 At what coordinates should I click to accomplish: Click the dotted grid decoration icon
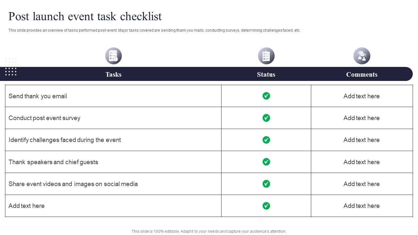click(x=11, y=67)
